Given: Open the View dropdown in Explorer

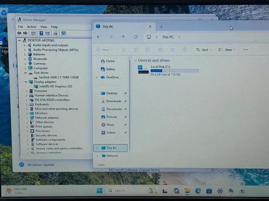Looking at the screenshot, I should 226,49.
